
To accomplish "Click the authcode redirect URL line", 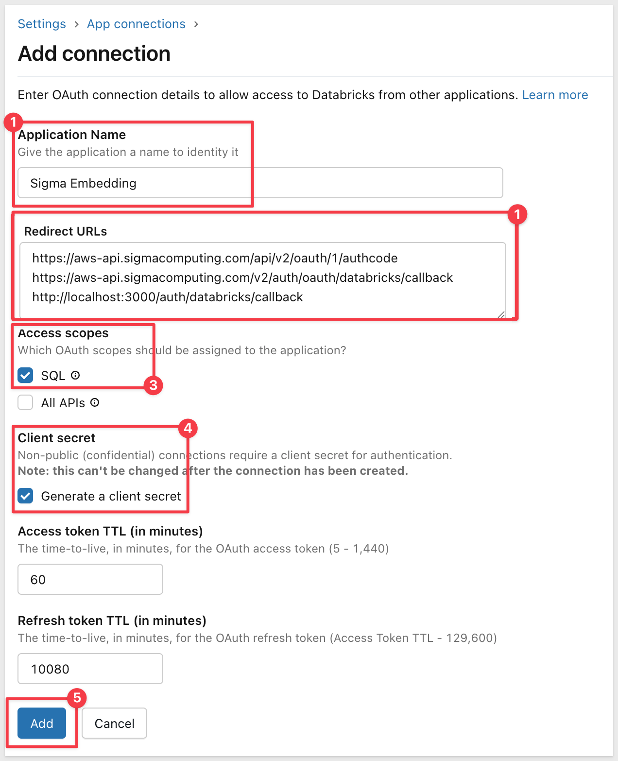I will tap(215, 258).
